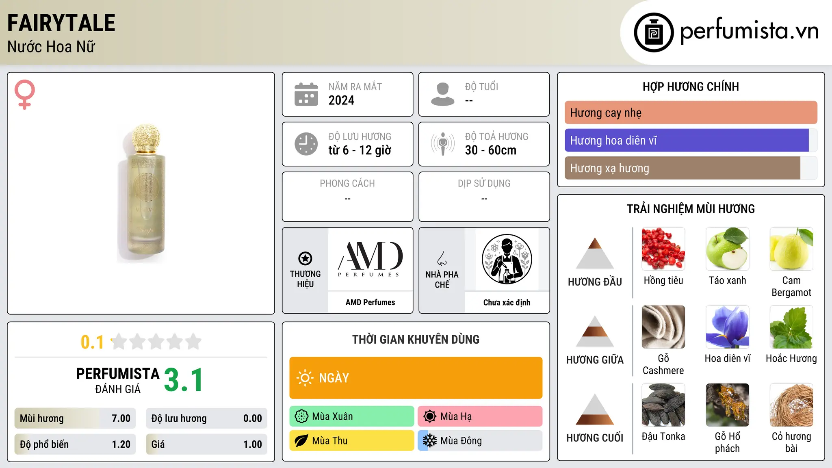Click the five-star rating row
Viewport: 832px width, 468px height.
[x=156, y=342]
